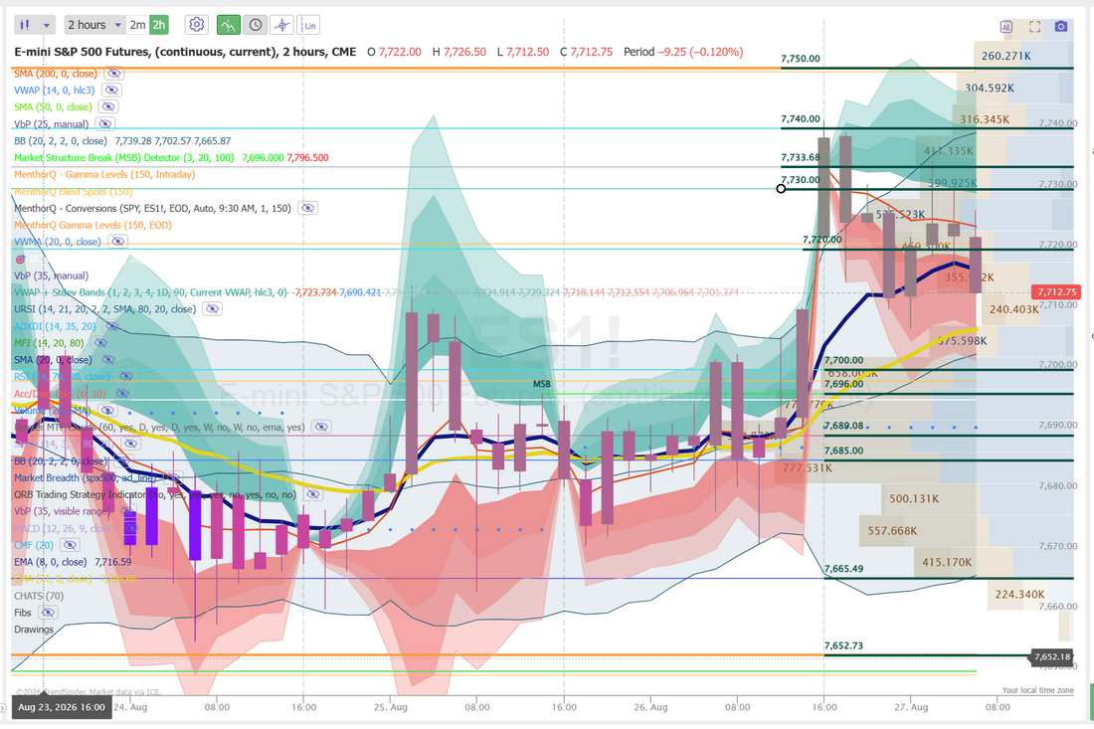
Task: Toggle visibility of VWMA (20, 0, close)
Action: (117, 242)
